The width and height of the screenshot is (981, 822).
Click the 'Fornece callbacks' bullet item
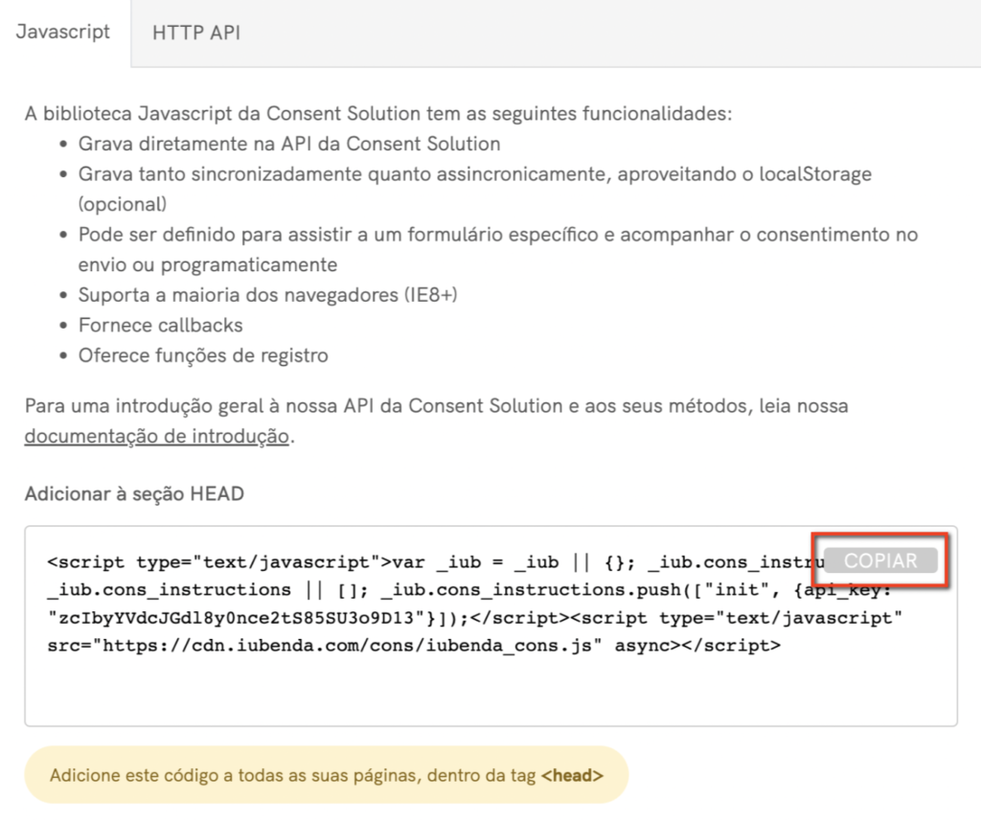160,325
